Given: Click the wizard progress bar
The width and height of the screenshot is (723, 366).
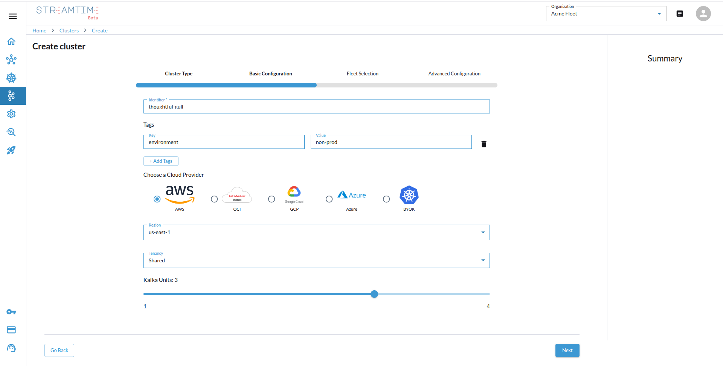Looking at the screenshot, I should [316, 85].
